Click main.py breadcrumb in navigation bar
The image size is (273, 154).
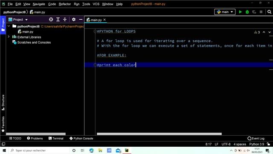click(38, 12)
